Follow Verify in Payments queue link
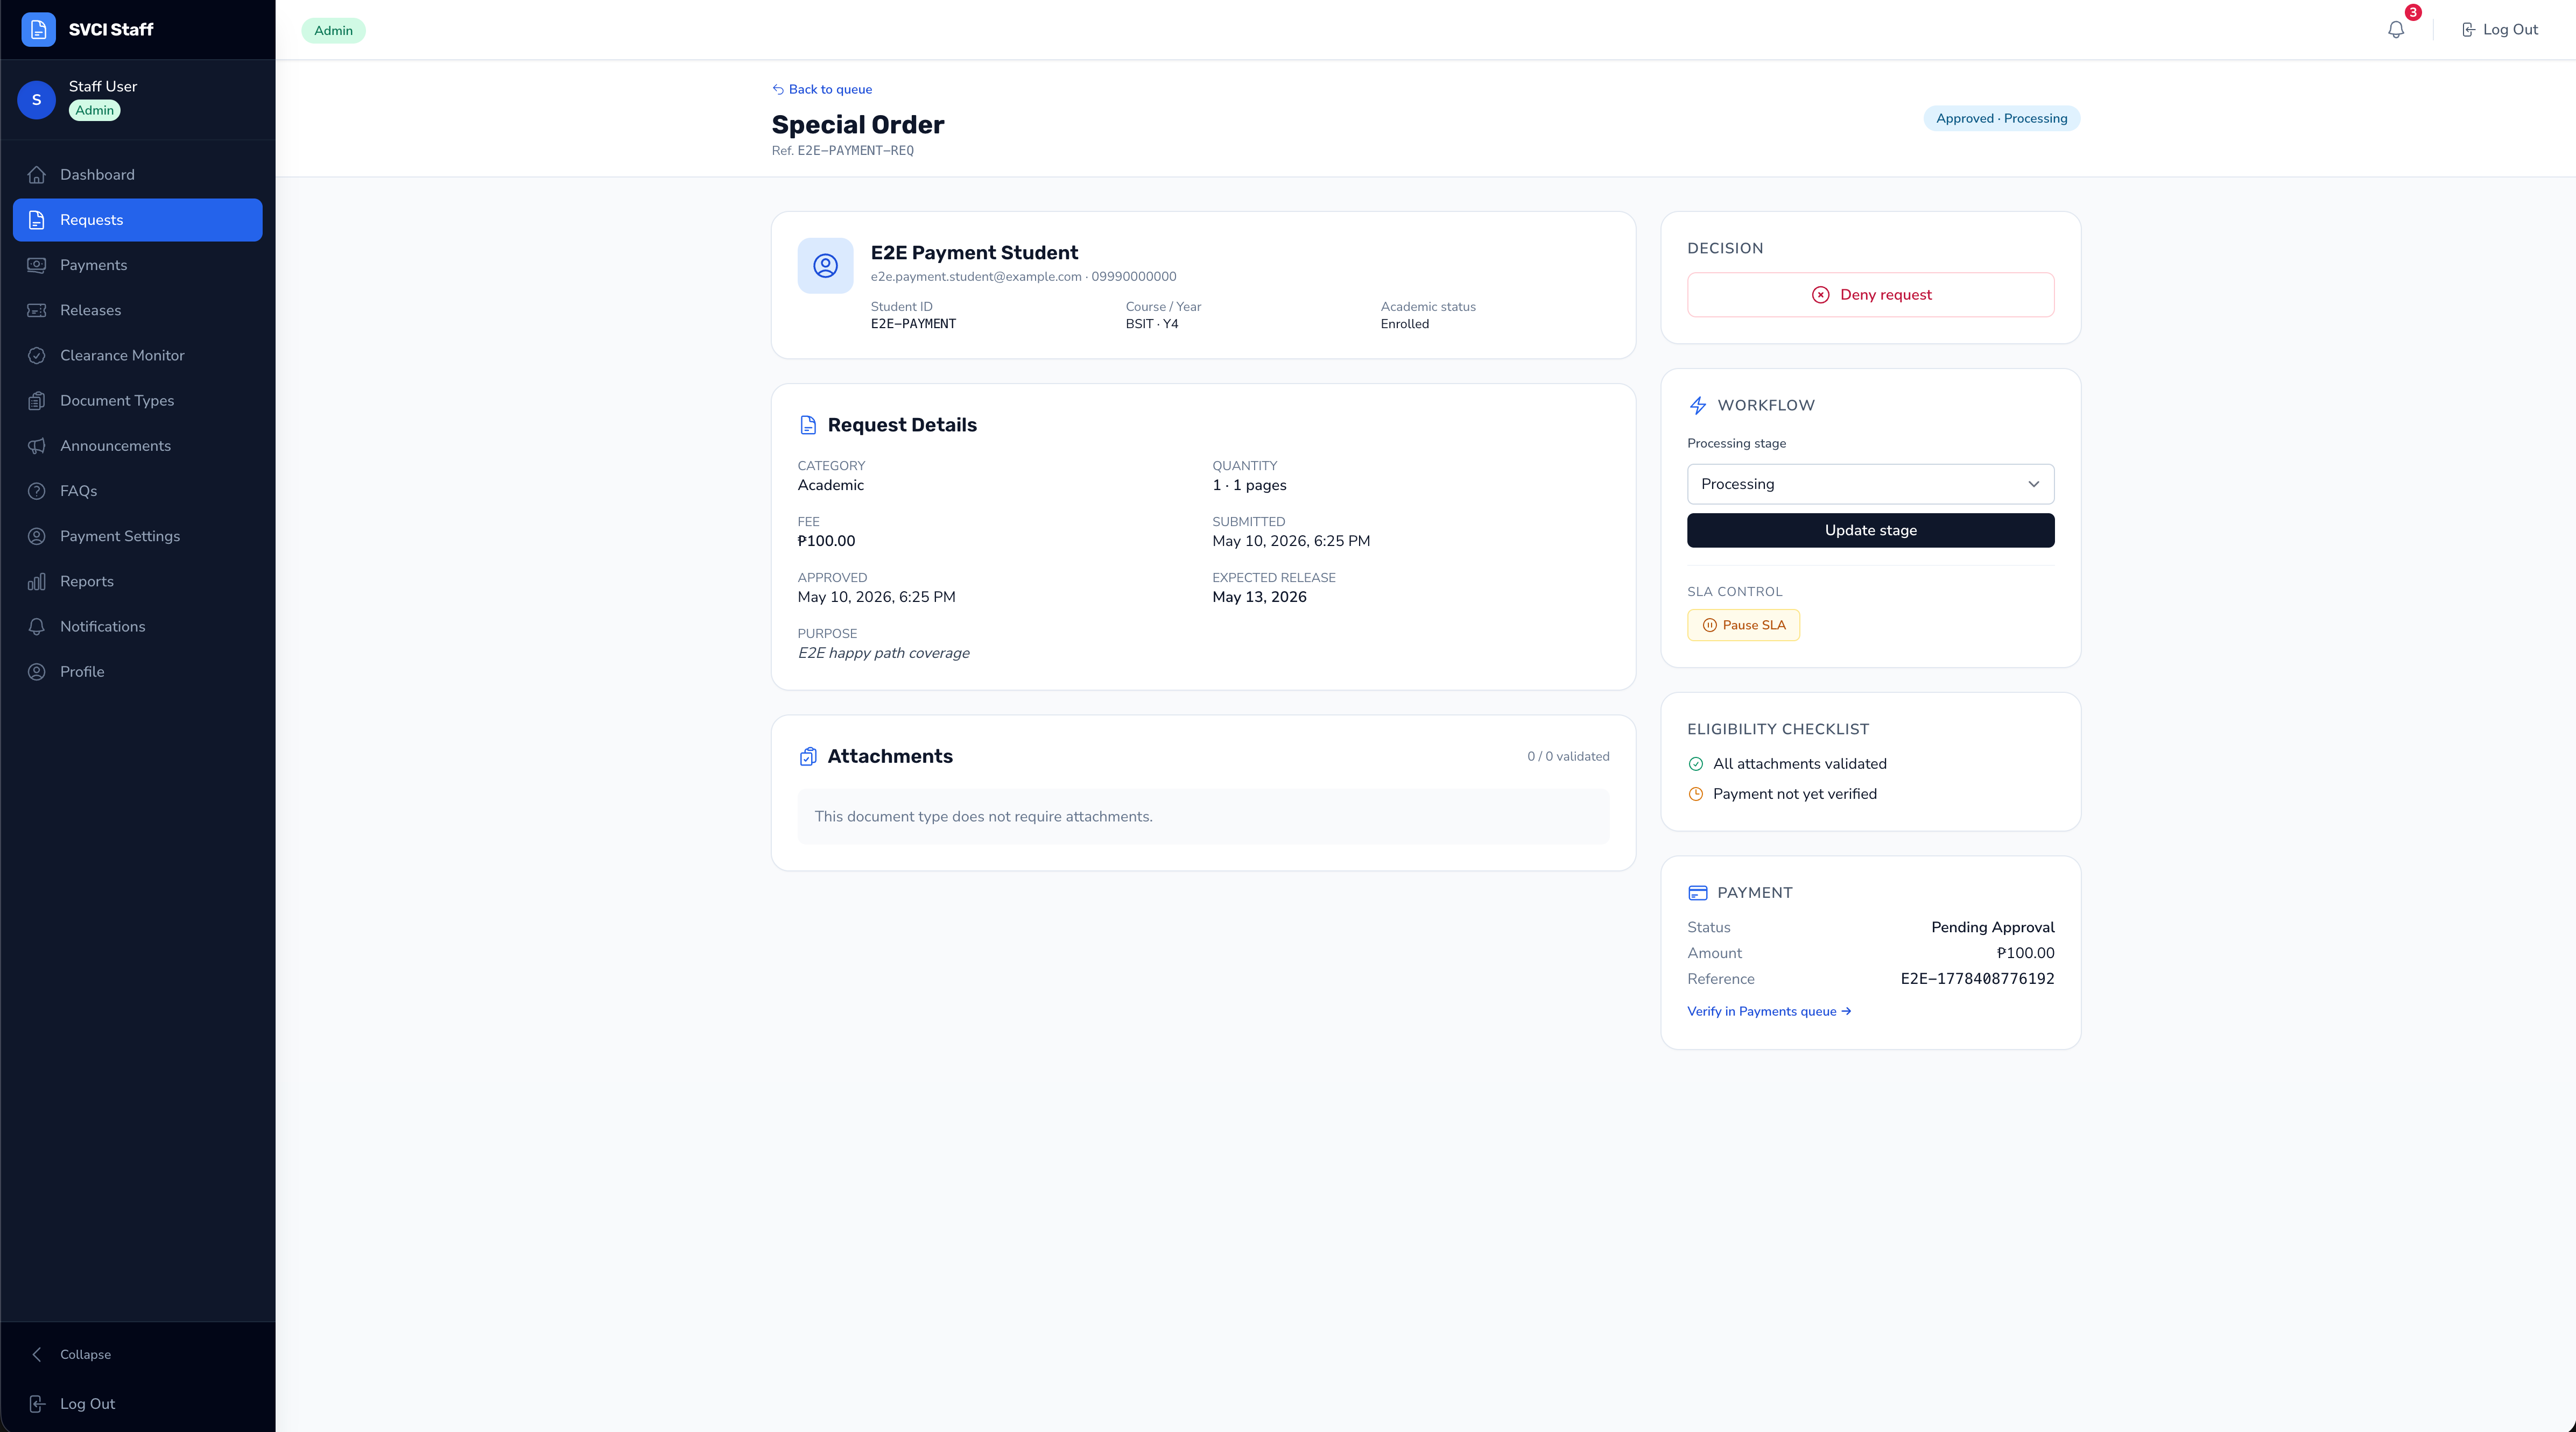This screenshot has width=2576, height=1432. click(1769, 1012)
